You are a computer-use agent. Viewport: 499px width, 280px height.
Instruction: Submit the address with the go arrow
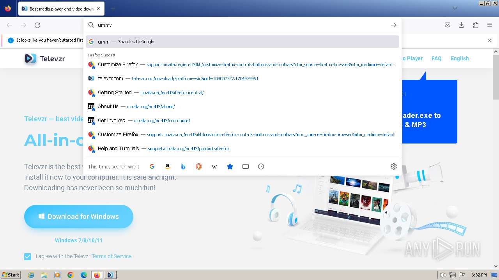[x=394, y=25]
